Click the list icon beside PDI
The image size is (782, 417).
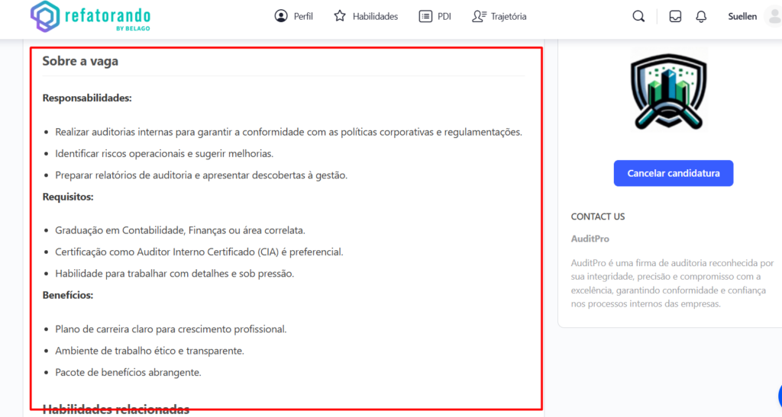pyautogui.click(x=425, y=16)
